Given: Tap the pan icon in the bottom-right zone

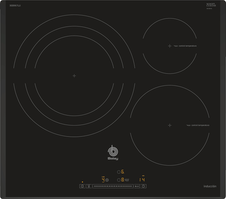Looking at the screenshot, I should [x=188, y=125].
